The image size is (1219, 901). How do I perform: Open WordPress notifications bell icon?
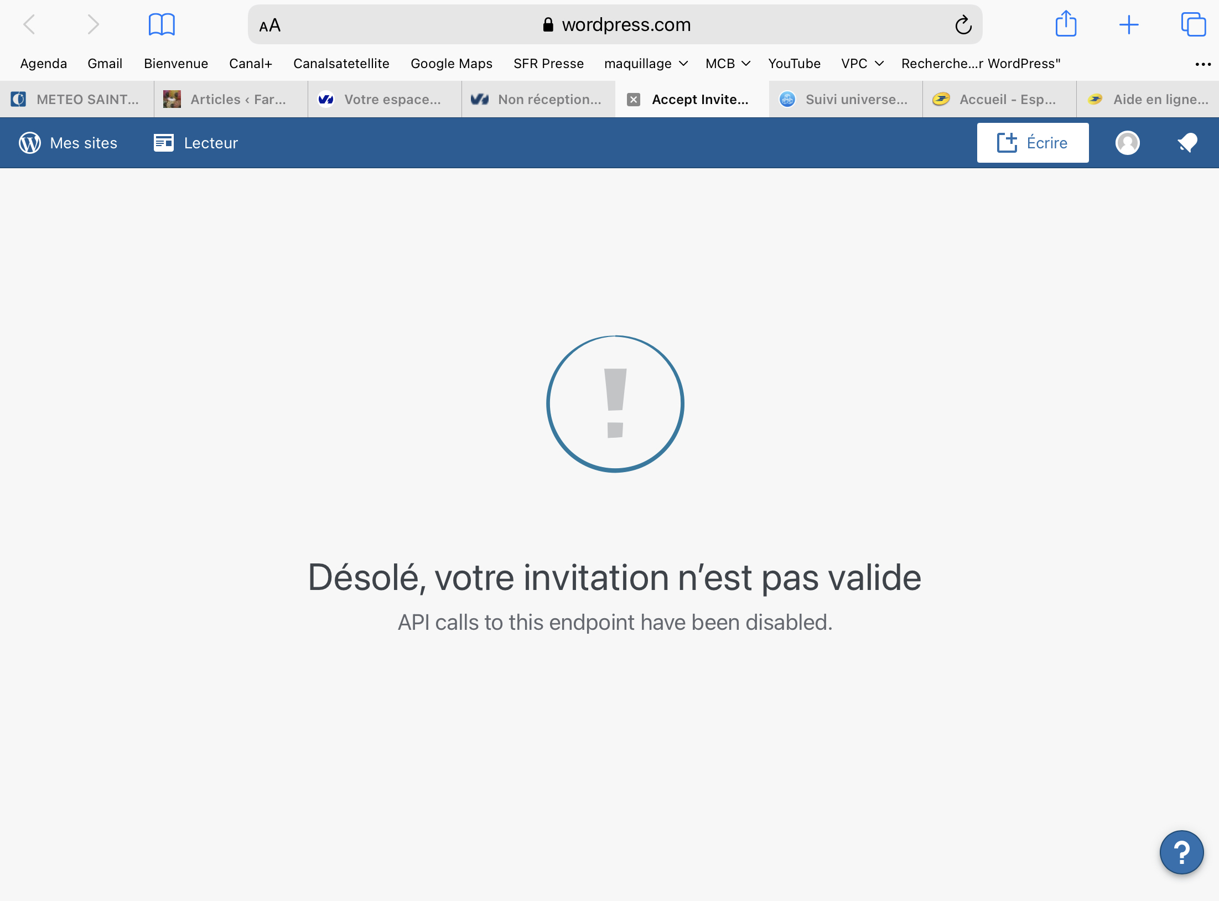(1187, 143)
